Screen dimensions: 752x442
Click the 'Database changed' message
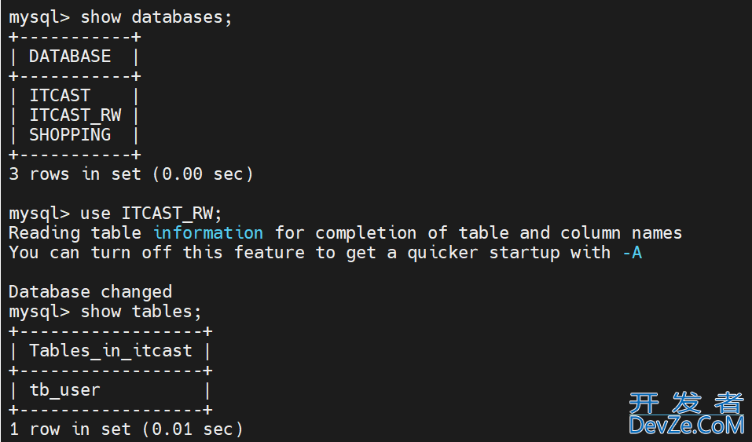tap(90, 292)
